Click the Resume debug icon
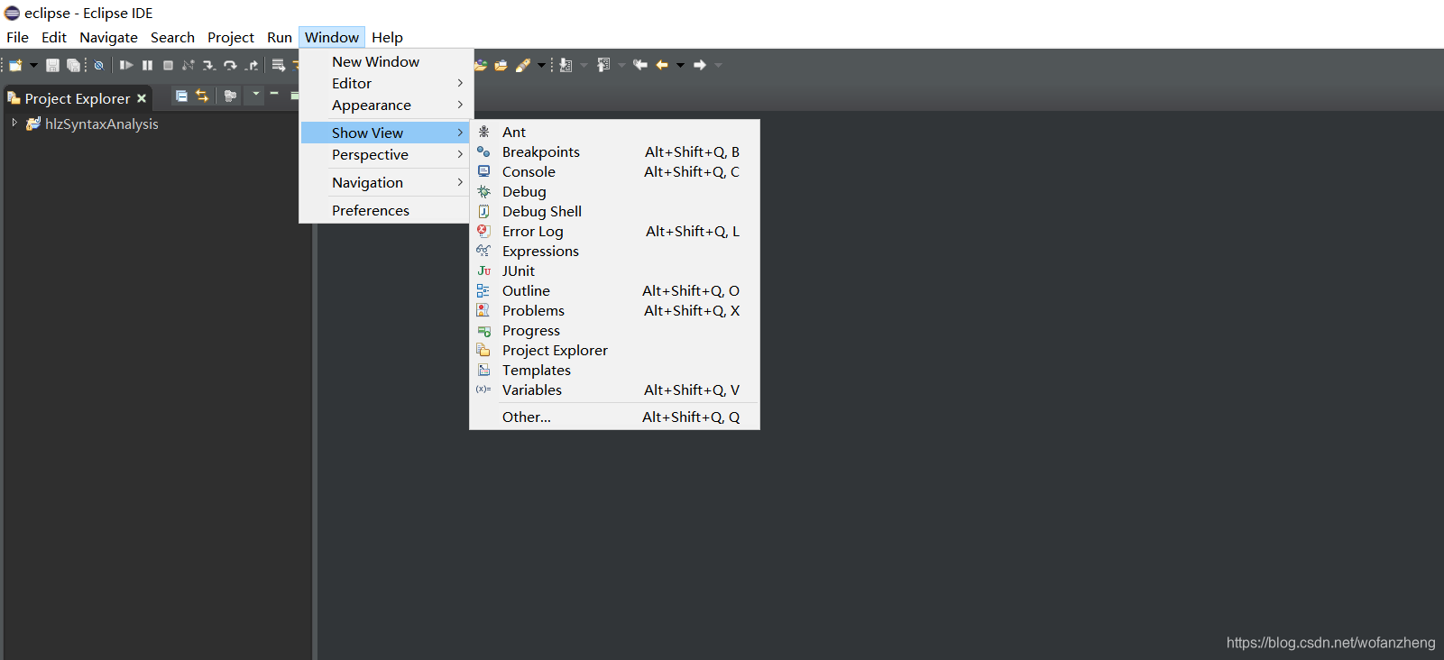 126,65
